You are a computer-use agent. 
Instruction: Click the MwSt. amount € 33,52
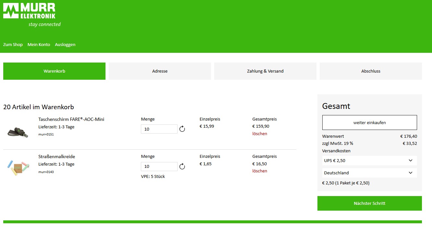click(x=410, y=144)
